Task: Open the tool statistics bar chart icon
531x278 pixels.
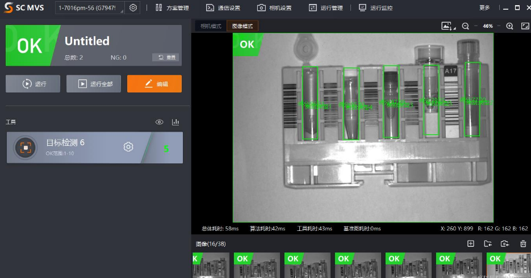Action: tap(175, 122)
